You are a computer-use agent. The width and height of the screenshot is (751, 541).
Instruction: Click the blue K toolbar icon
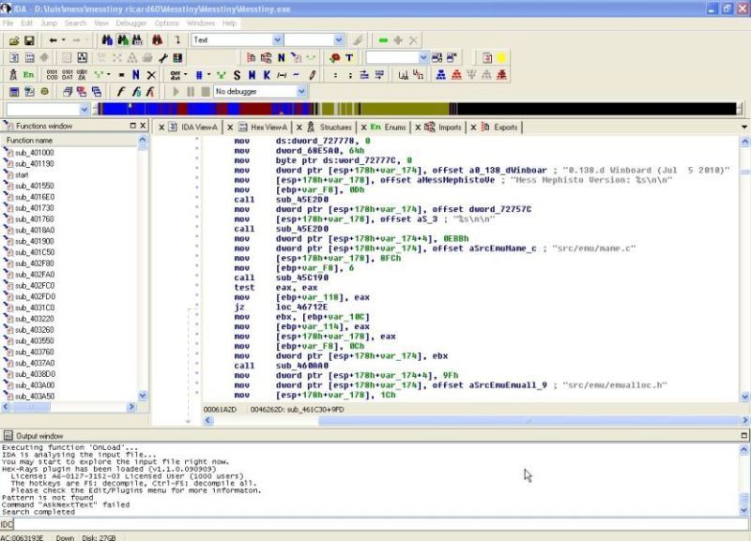click(267, 75)
